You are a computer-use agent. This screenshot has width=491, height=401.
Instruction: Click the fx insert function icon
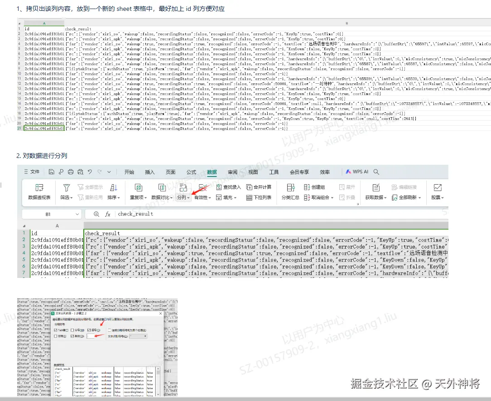pyautogui.click(x=108, y=214)
